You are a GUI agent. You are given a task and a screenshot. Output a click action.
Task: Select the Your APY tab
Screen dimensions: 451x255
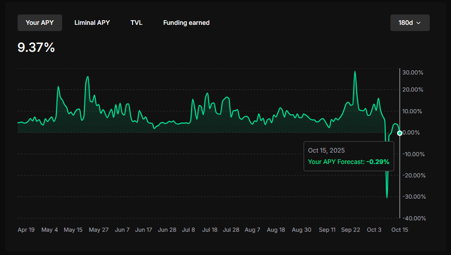click(40, 23)
